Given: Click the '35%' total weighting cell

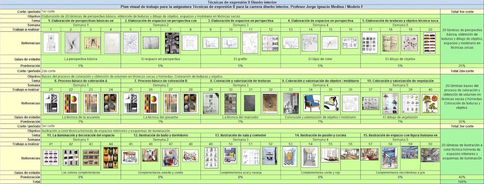Looking at the screenshot, I should (x=462, y=122).
